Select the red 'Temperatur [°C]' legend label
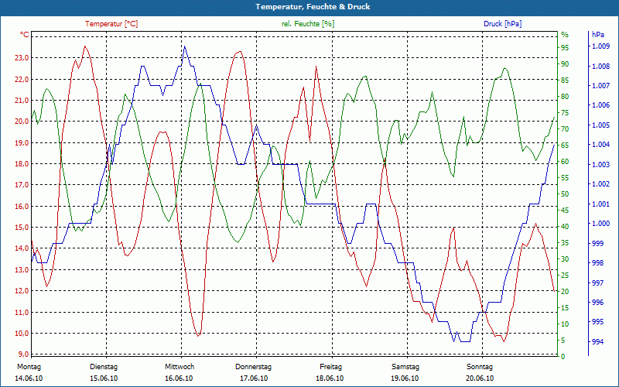 click(x=111, y=24)
